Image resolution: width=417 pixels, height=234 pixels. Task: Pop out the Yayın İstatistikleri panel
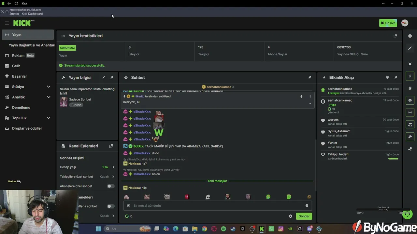395,36
